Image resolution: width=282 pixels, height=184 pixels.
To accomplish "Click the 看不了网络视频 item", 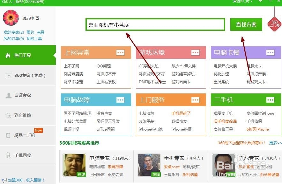I will (77, 113).
